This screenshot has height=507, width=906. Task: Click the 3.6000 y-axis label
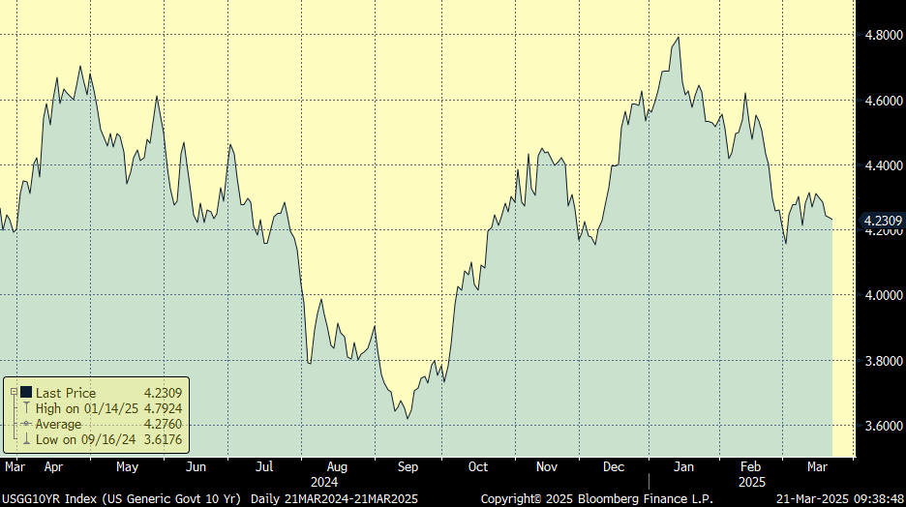tap(883, 426)
